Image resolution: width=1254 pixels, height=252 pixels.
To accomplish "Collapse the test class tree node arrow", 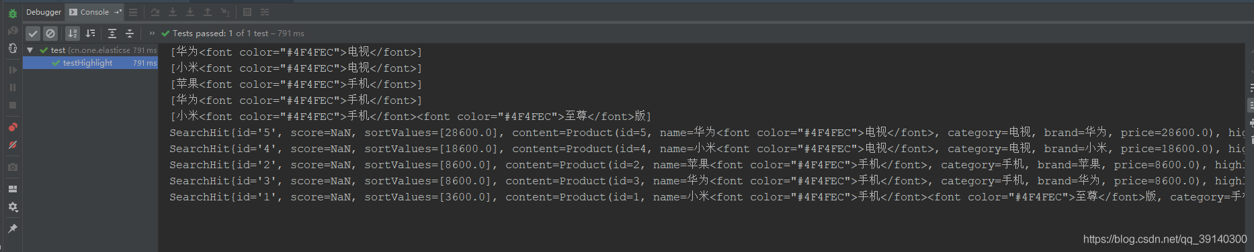I will pyautogui.click(x=30, y=50).
